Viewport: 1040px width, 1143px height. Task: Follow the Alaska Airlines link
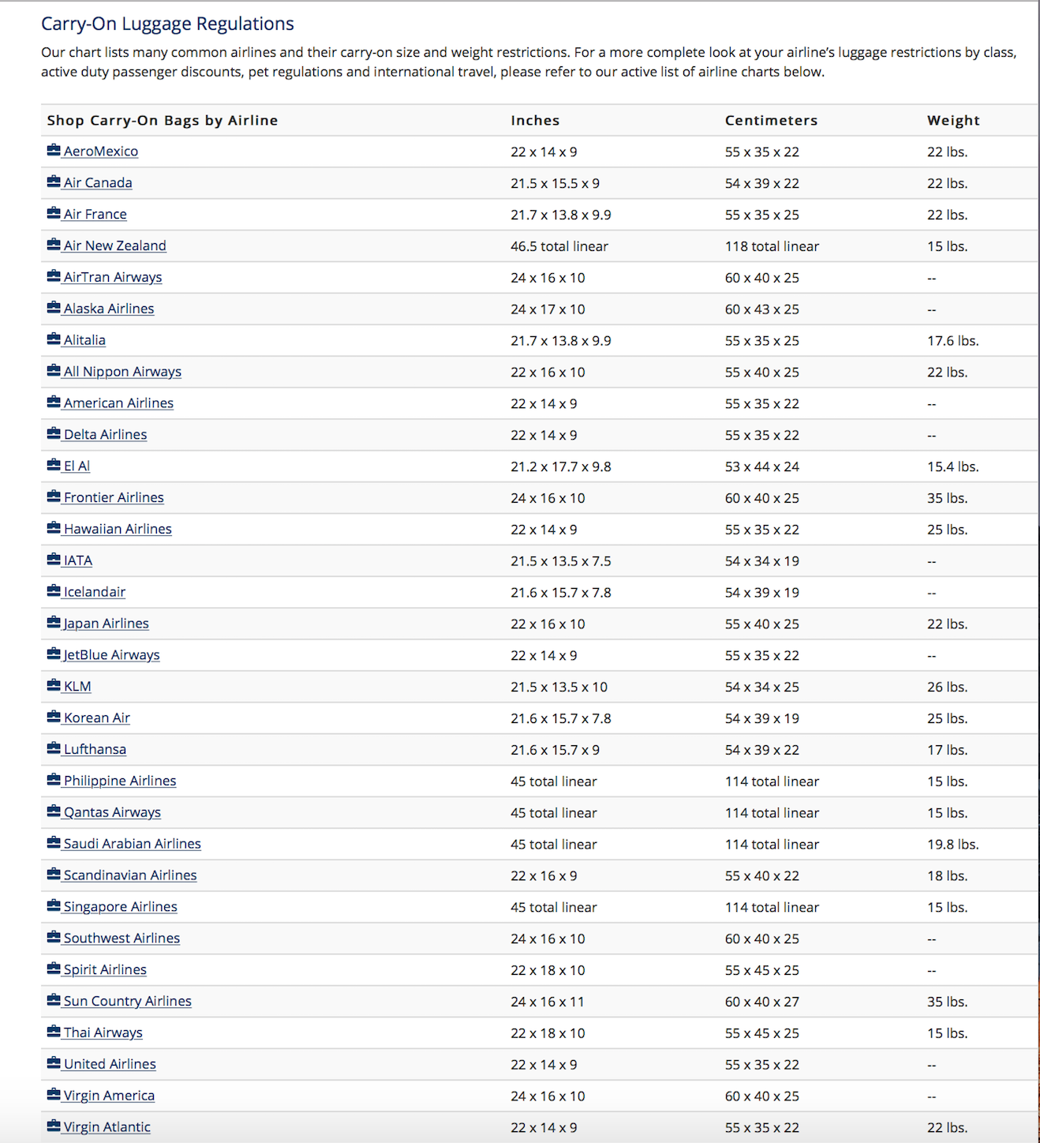tap(109, 309)
